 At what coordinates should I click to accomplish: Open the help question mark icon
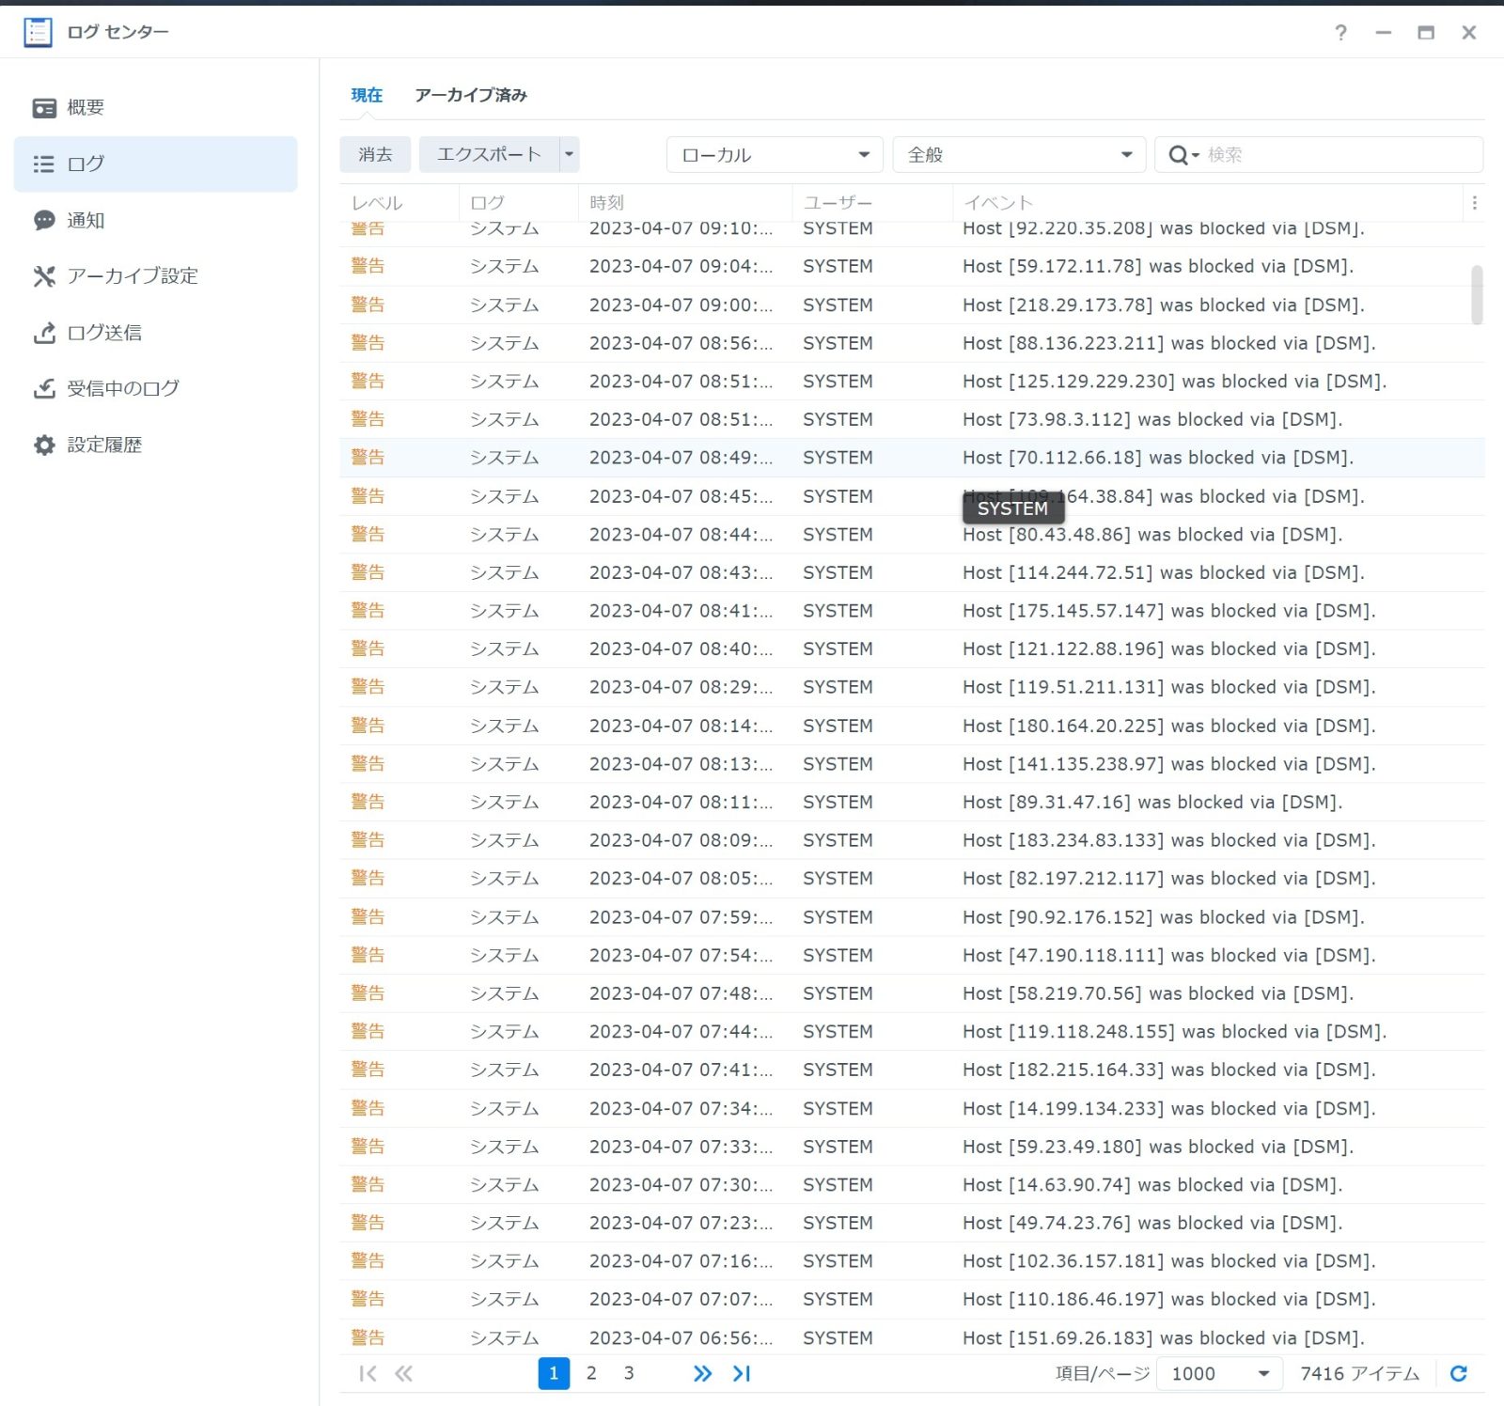pyautogui.click(x=1340, y=33)
